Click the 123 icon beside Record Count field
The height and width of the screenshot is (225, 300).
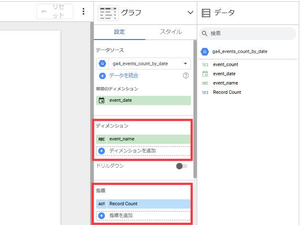[x=205, y=92]
